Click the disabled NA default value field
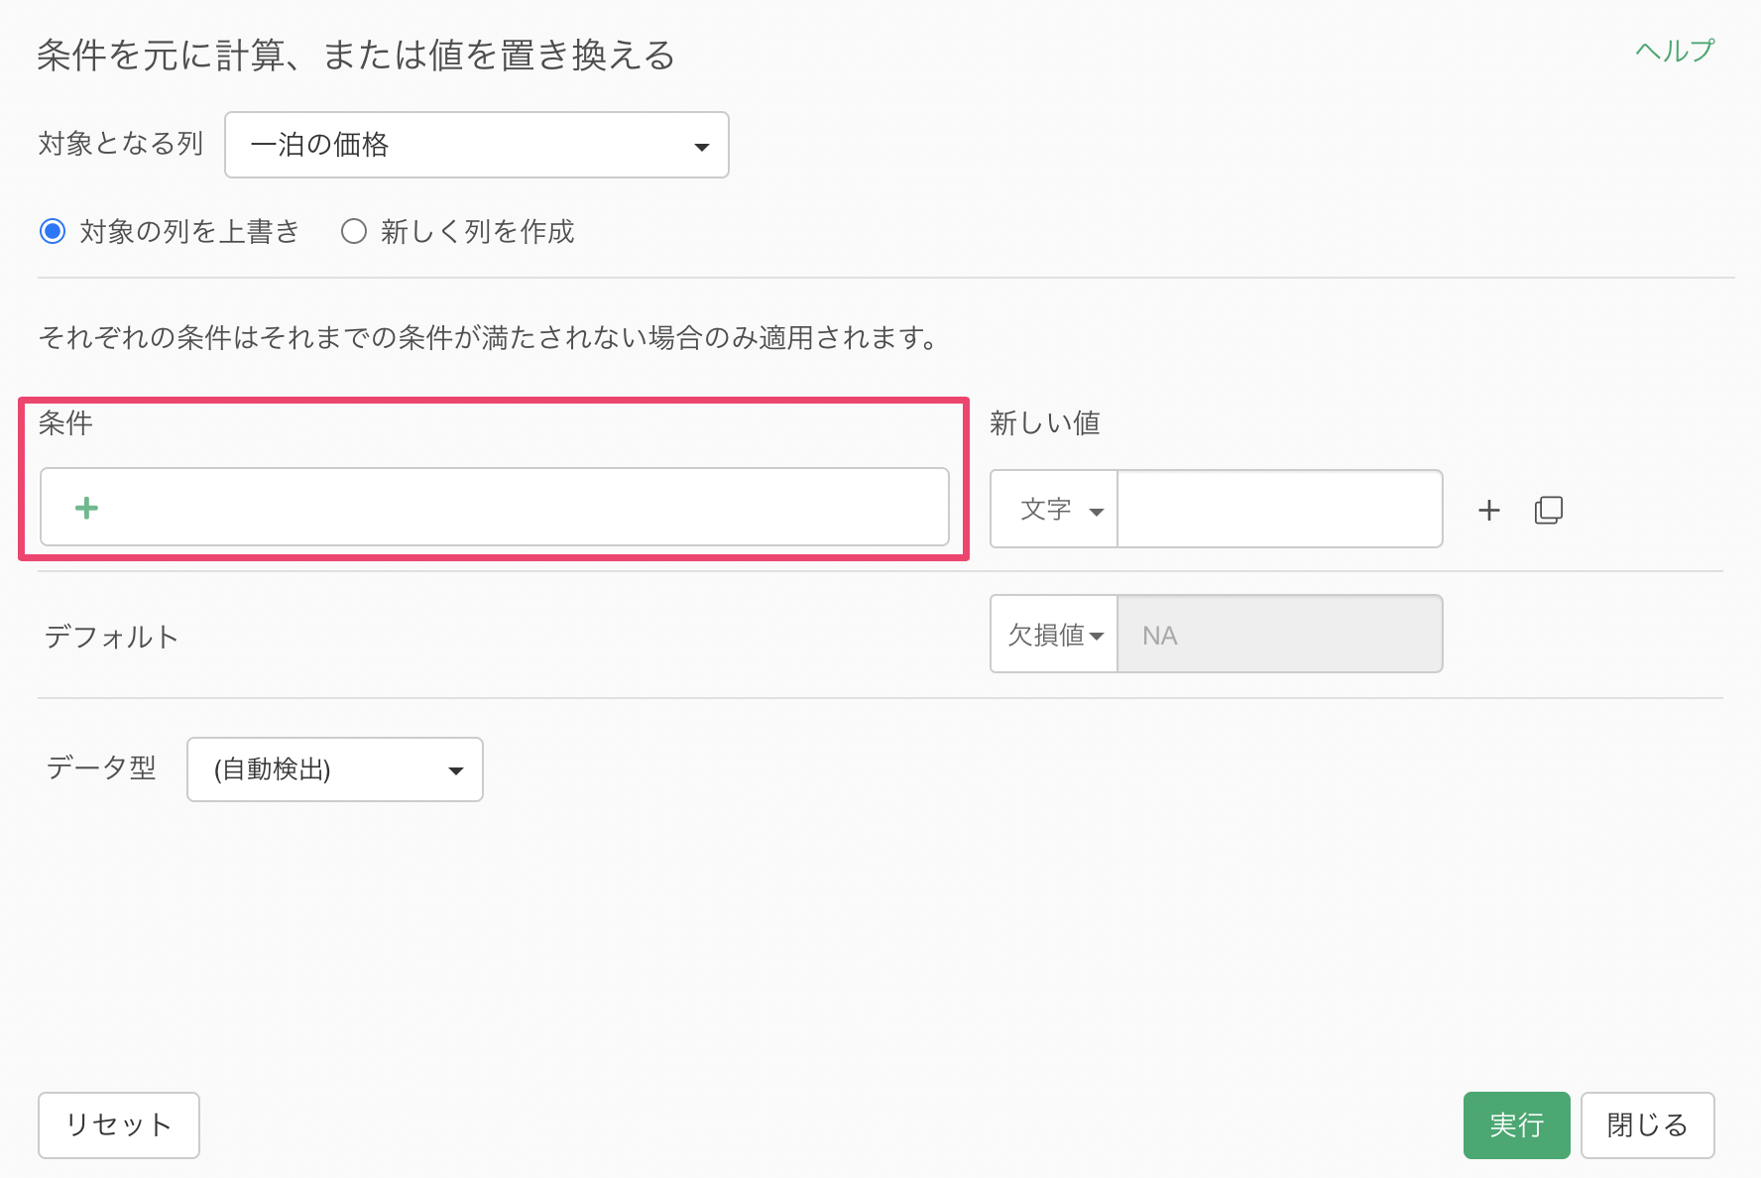This screenshot has height=1178, width=1761. coord(1279,635)
